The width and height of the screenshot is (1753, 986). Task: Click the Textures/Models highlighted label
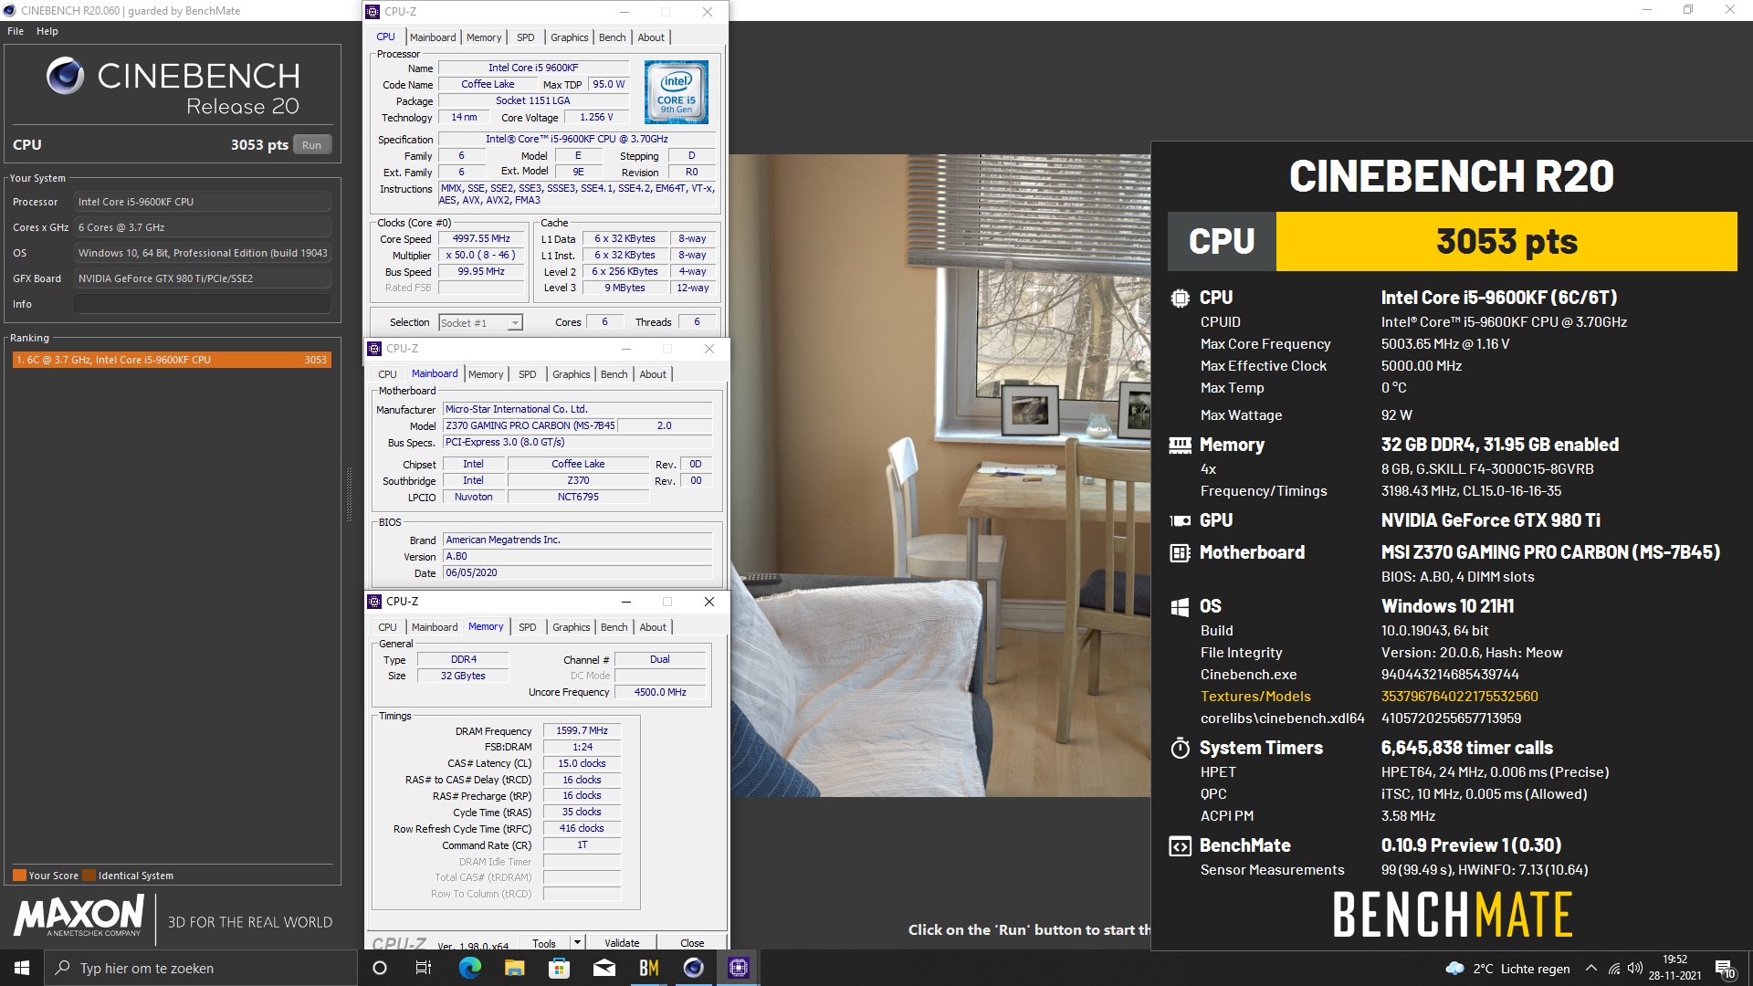[x=1255, y=697]
